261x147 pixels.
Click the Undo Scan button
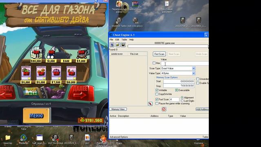point(201,54)
